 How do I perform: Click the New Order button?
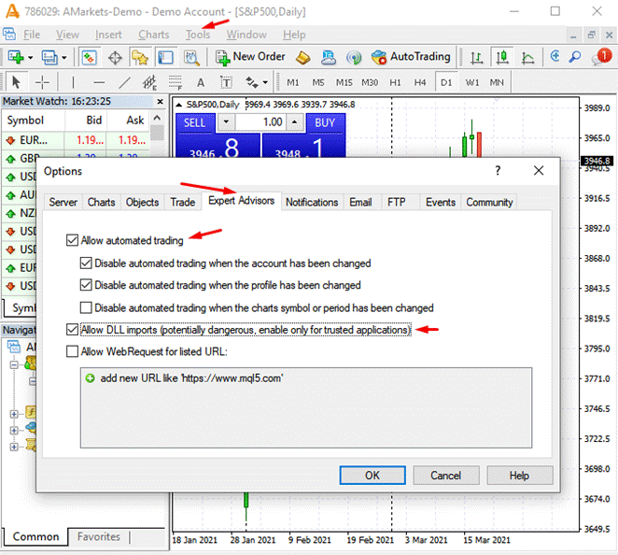point(250,57)
